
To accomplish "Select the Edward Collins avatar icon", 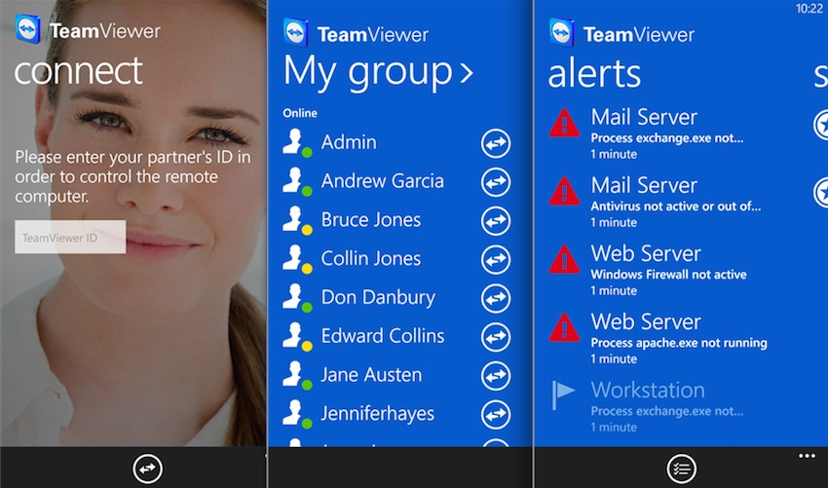I will [297, 337].
